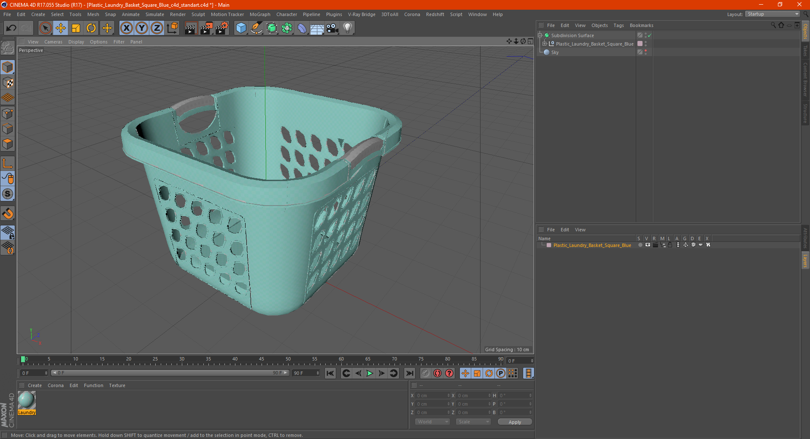Click Render View clapperboard icon
The height and width of the screenshot is (439, 810).
tap(191, 28)
